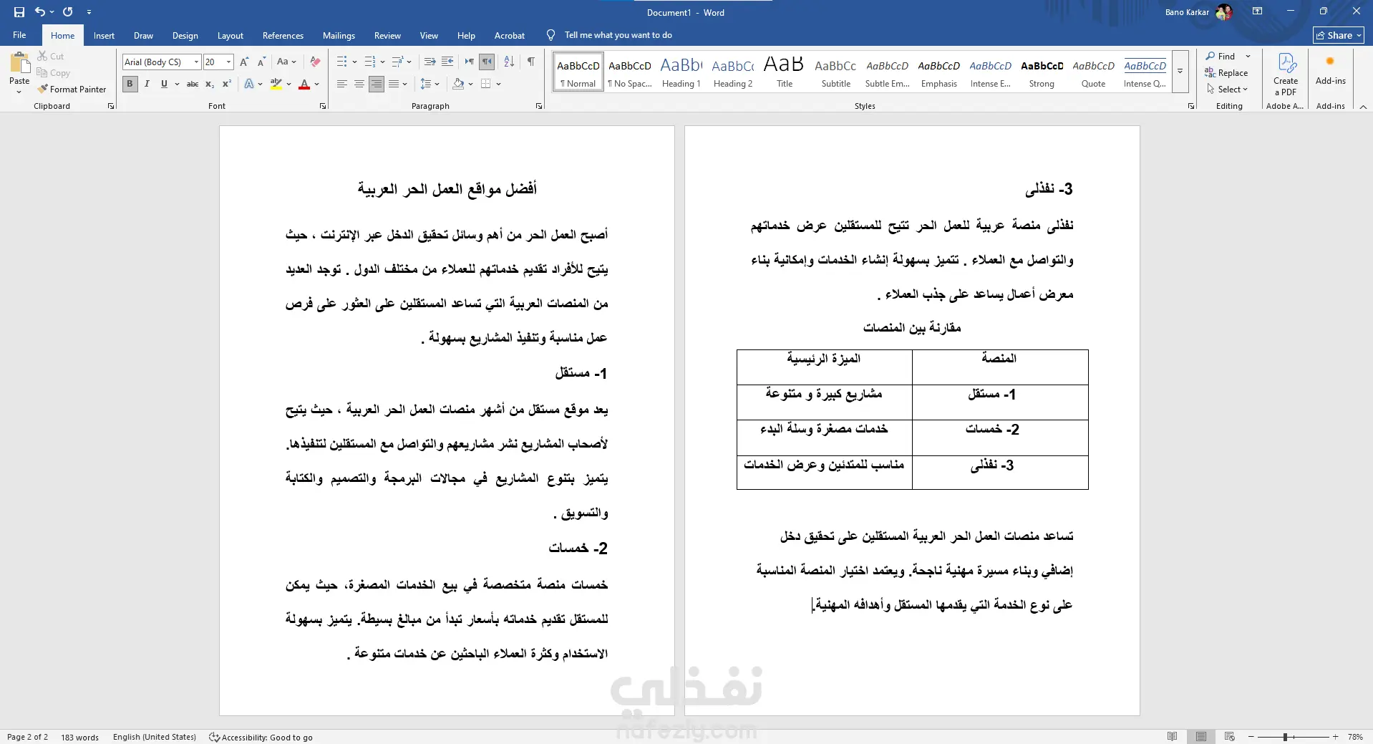
Task: Toggle Align Right paragraph alignment
Action: pyautogui.click(x=376, y=84)
